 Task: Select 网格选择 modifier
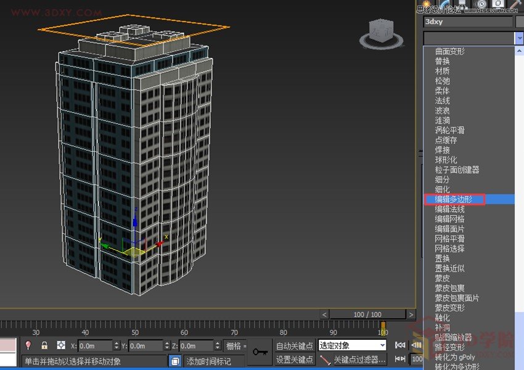[x=449, y=249]
